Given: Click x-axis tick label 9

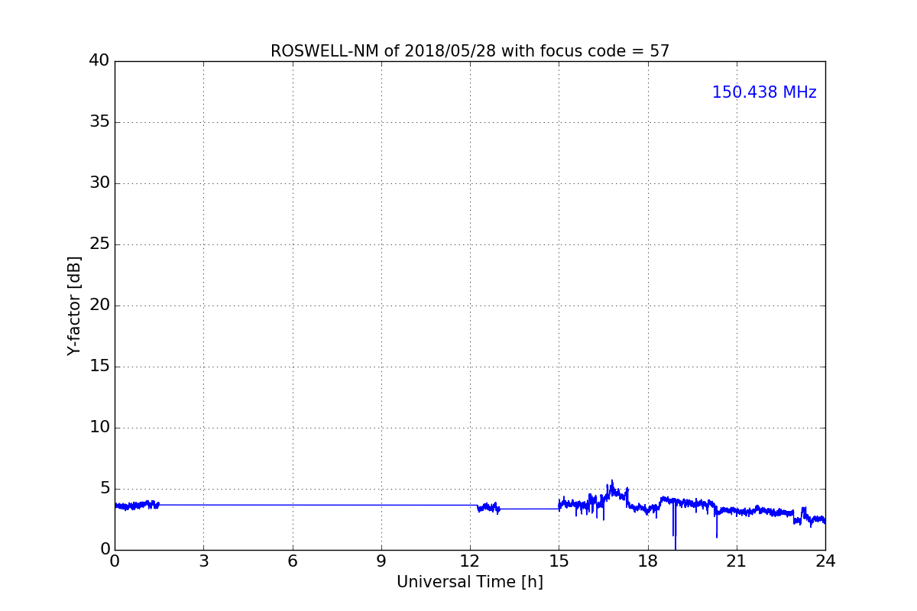Looking at the screenshot, I should point(381,561).
